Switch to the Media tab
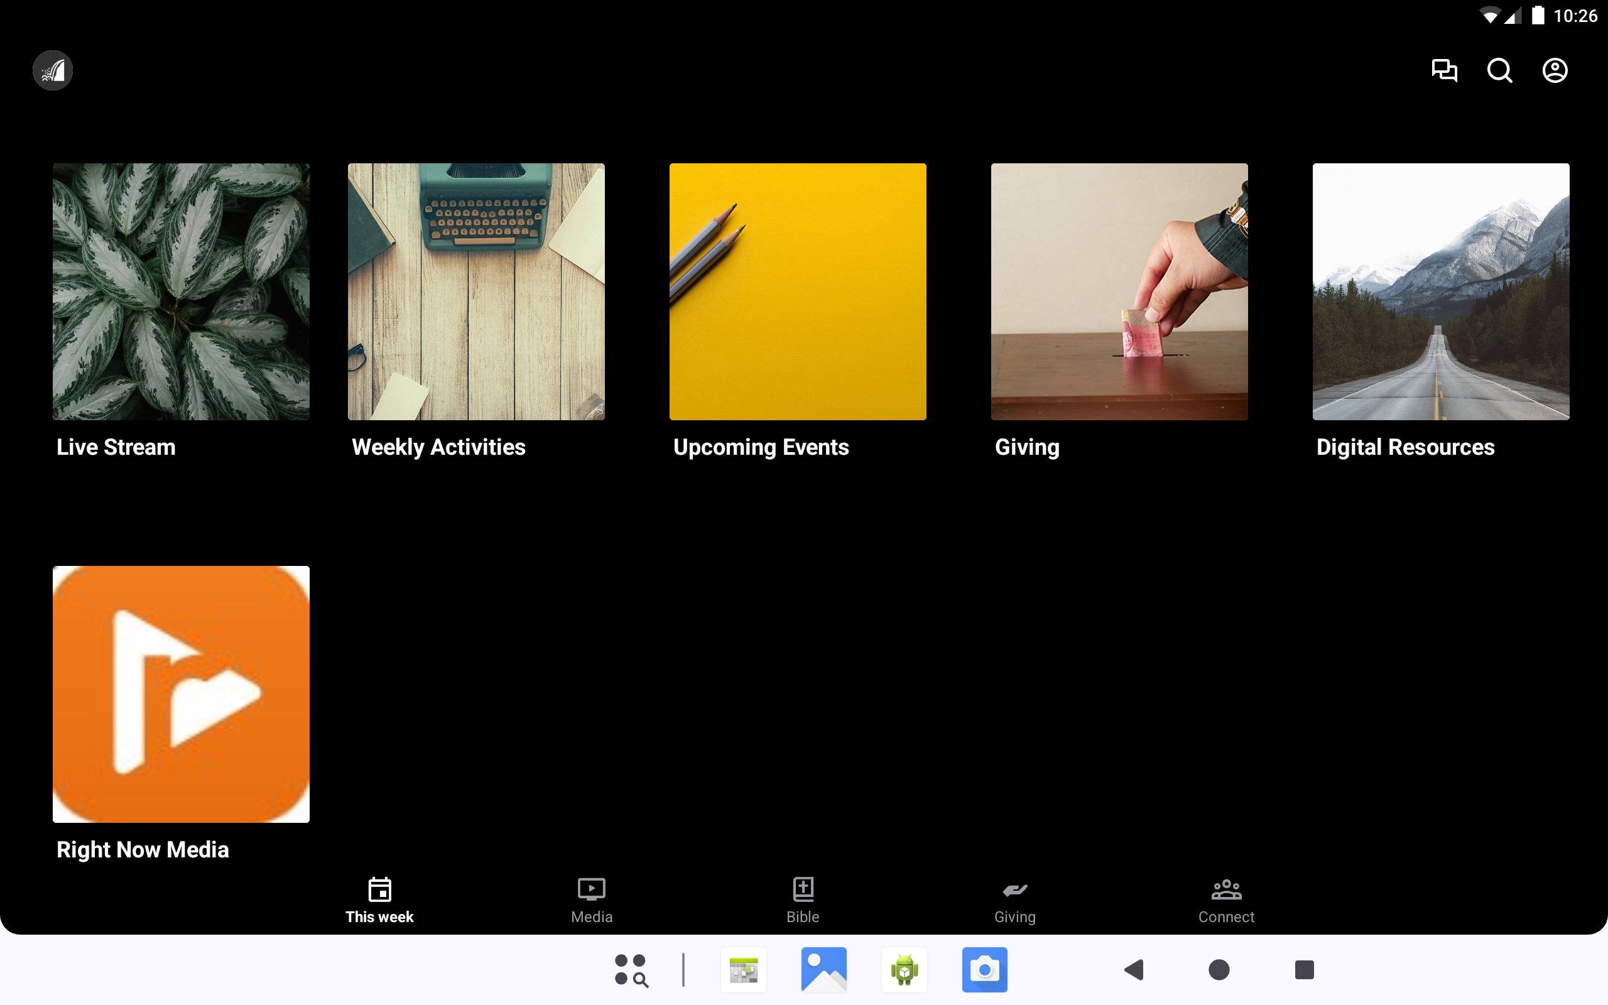Screen dimensions: 1608x1005 point(591,900)
